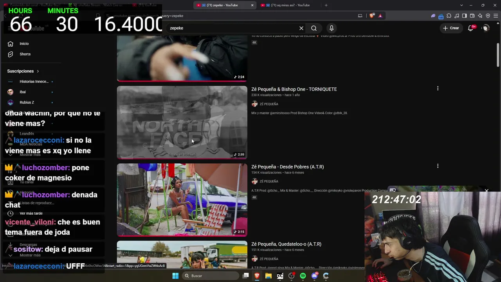501x282 pixels.
Task: Close the 'zepeke - YouTube' tab
Action: (252, 5)
